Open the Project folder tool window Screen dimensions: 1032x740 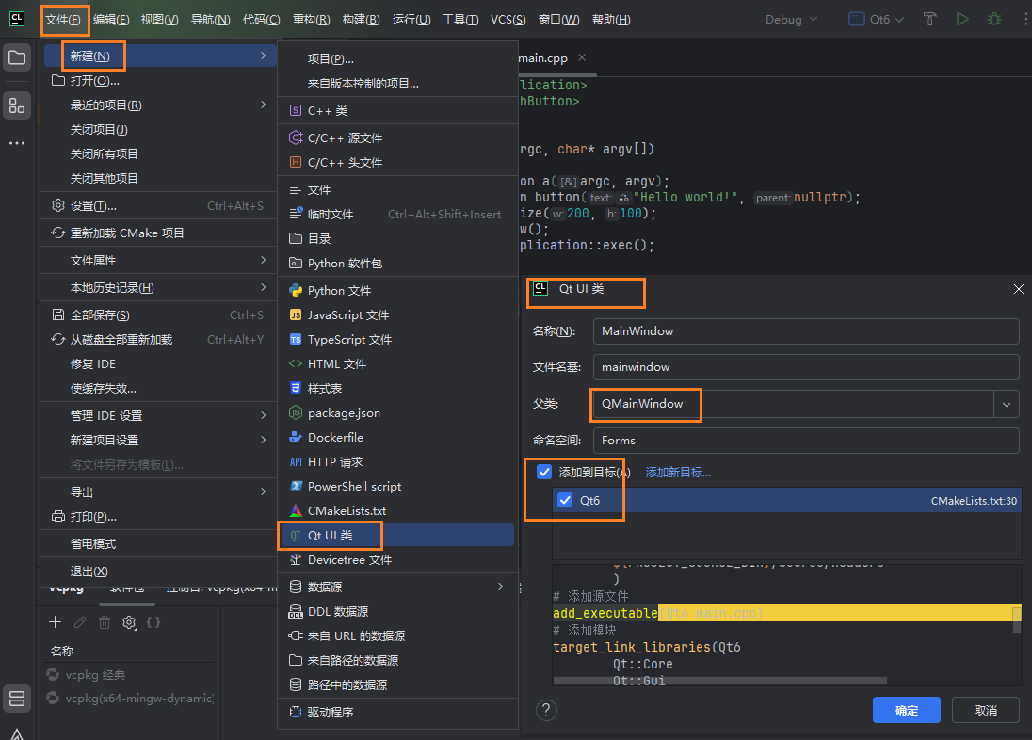tap(17, 57)
